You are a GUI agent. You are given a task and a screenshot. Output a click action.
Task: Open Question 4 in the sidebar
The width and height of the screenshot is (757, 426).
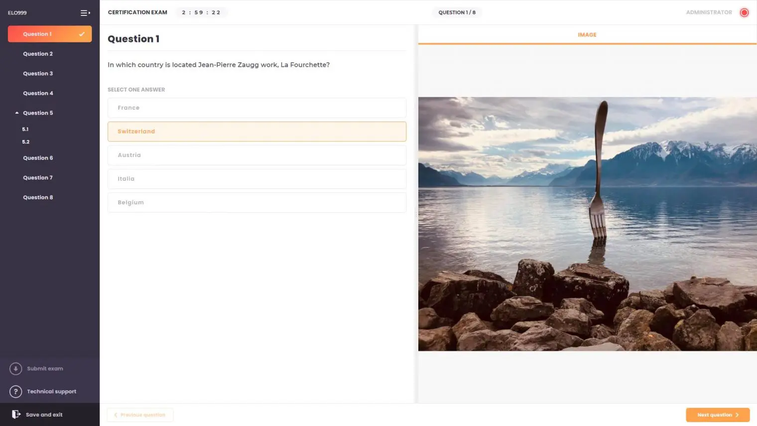(38, 93)
